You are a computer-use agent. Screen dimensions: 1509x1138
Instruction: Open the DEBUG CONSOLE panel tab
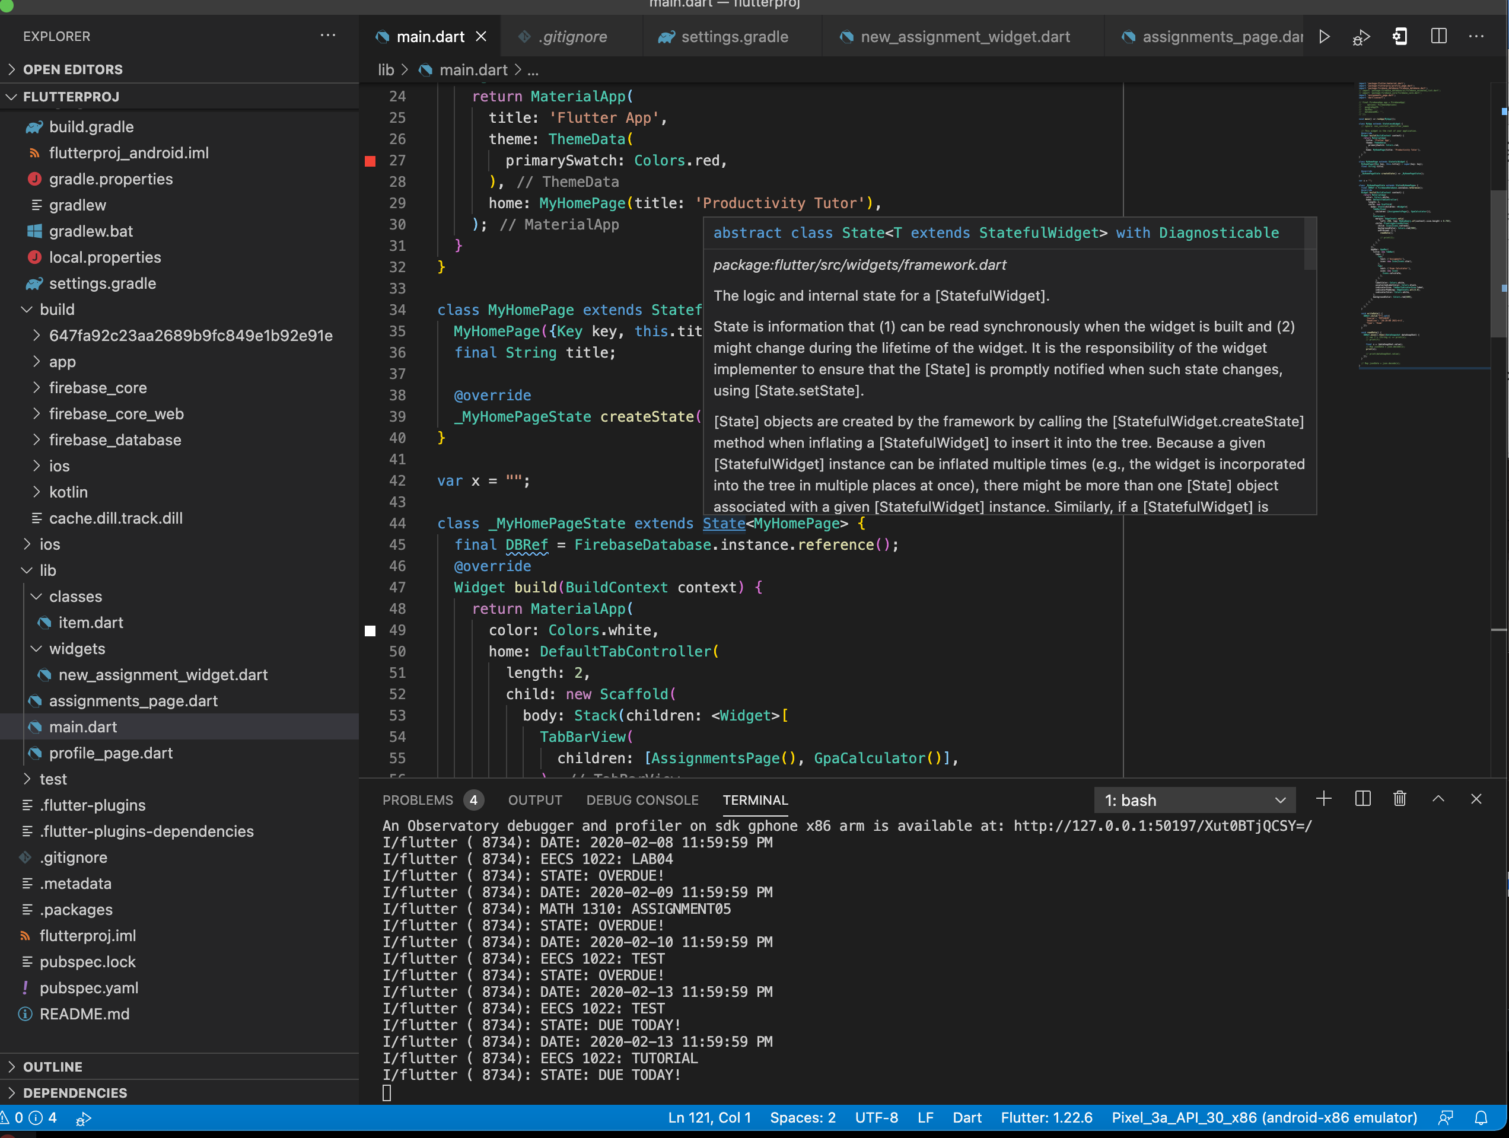coord(642,800)
